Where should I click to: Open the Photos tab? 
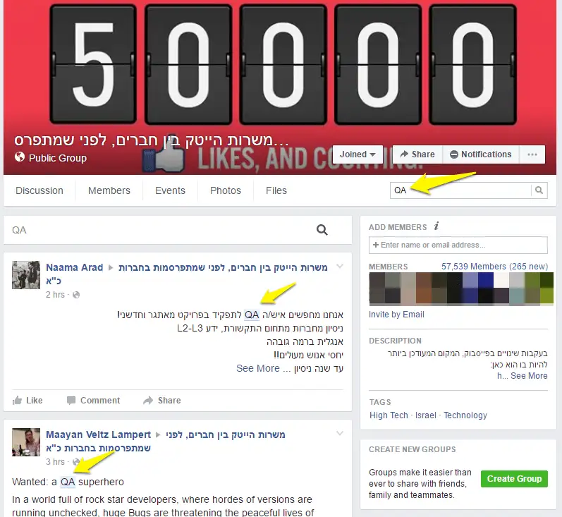coord(226,190)
